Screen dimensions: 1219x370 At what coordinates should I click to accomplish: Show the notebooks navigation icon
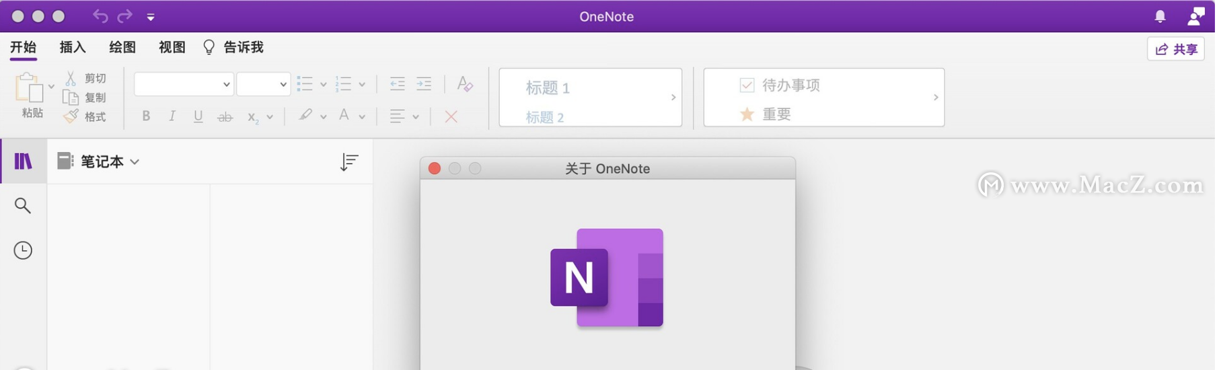23,161
